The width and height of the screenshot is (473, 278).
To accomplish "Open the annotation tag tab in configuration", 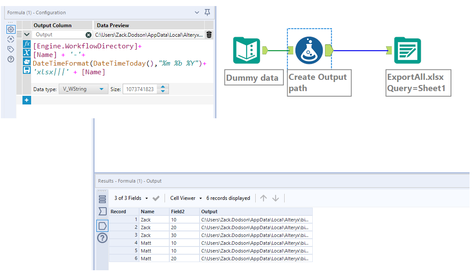I will coord(11,49).
